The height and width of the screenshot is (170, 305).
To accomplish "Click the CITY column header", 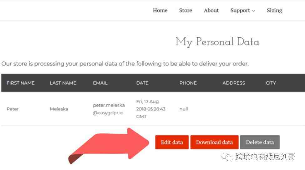I will [x=271, y=83].
